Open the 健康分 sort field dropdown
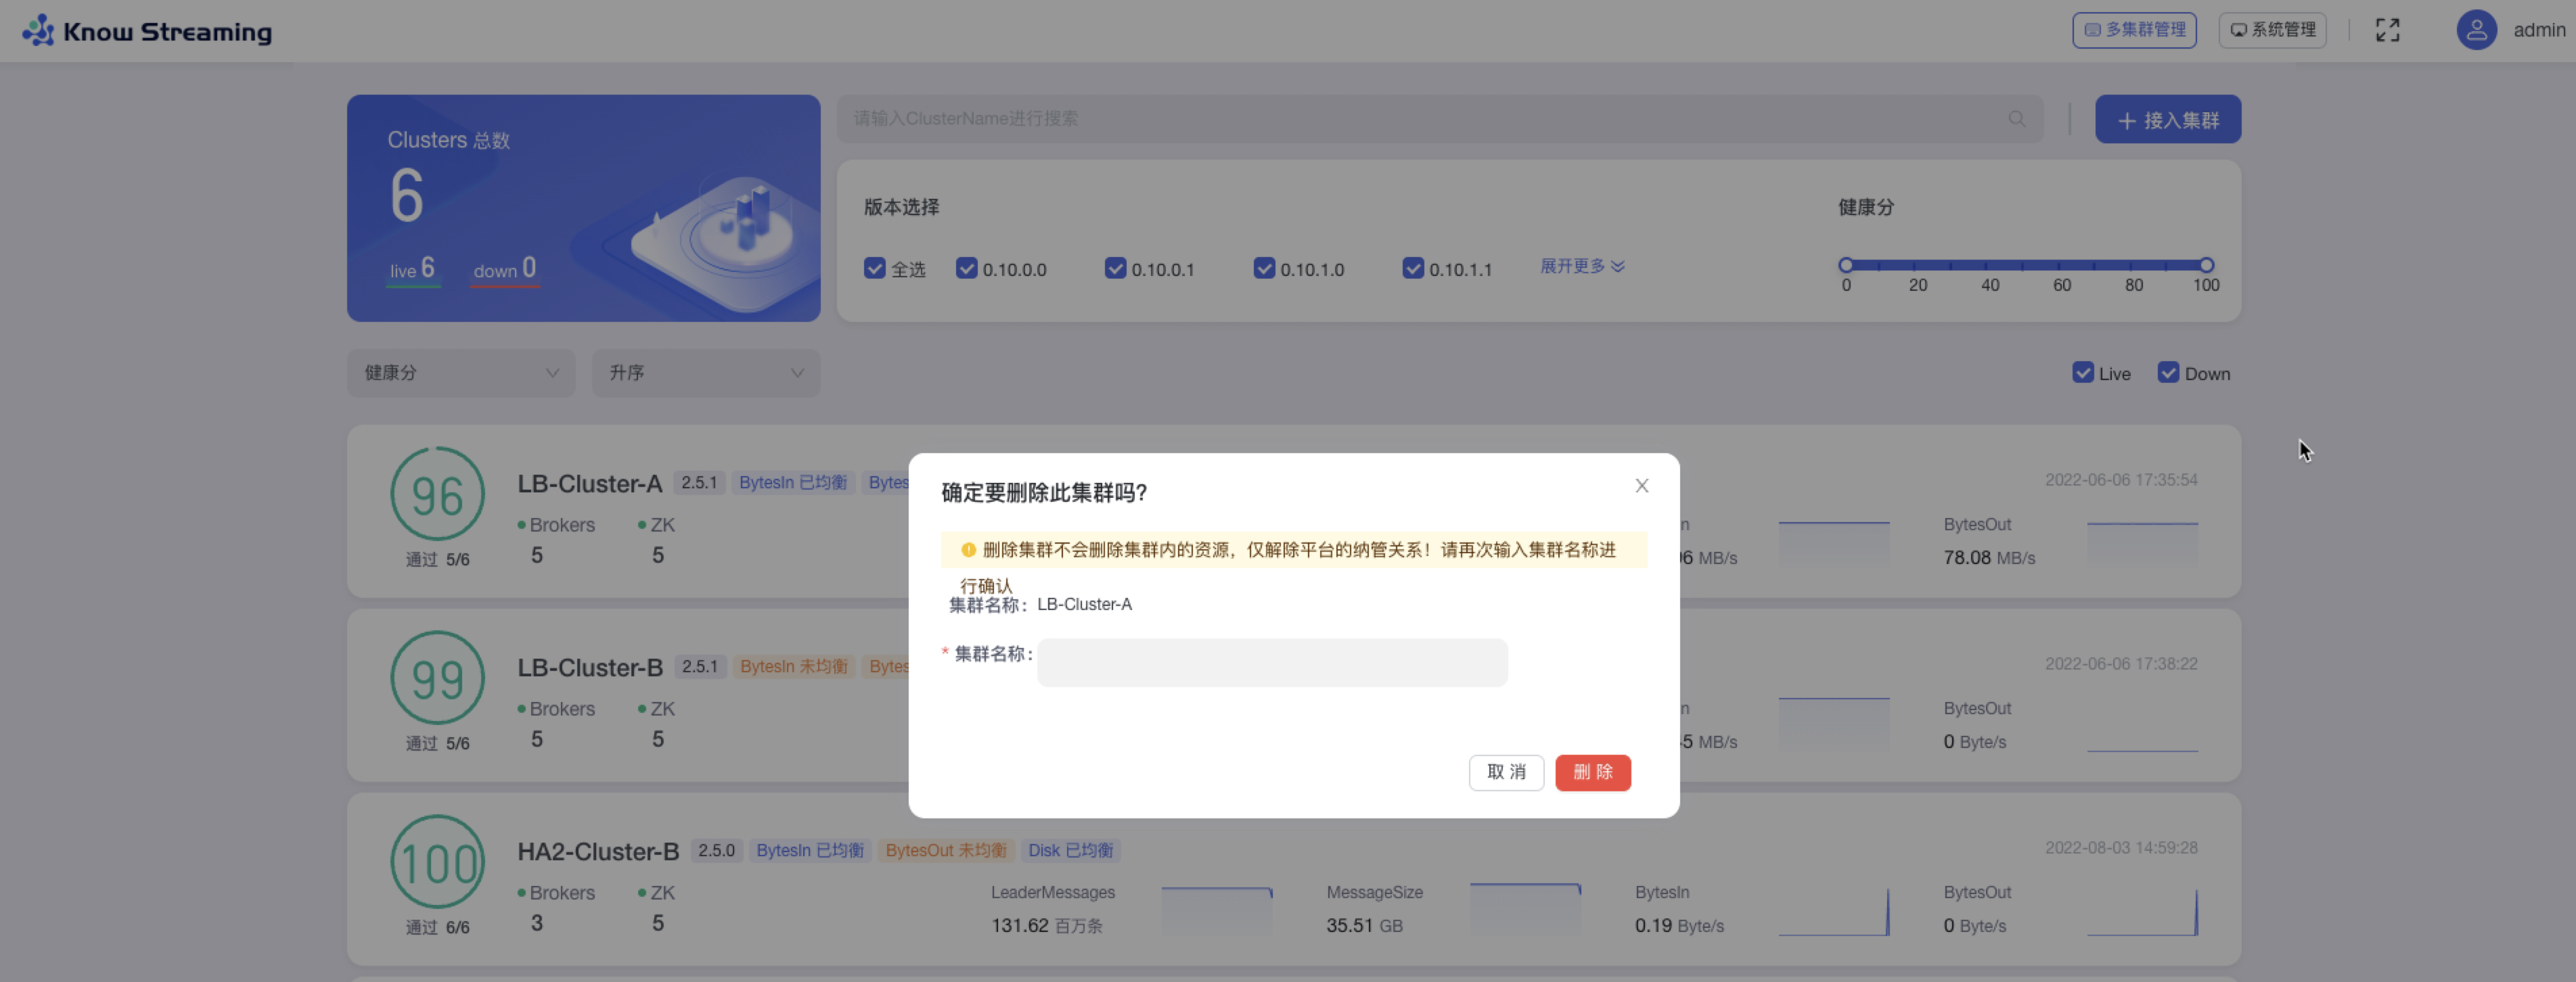Viewport: 2576px width, 982px height. click(x=460, y=373)
